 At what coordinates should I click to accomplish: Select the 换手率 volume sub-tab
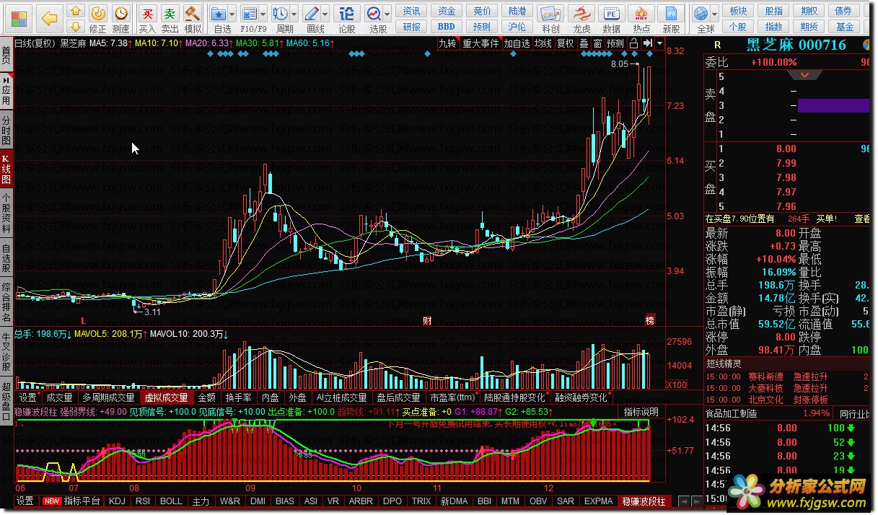click(238, 397)
